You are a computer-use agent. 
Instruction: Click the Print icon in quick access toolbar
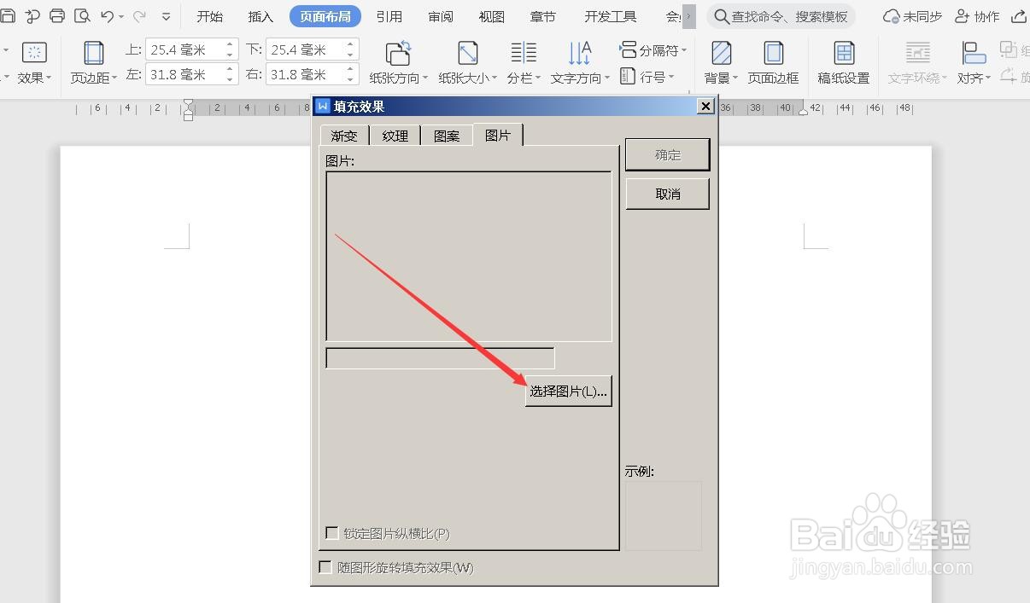57,16
